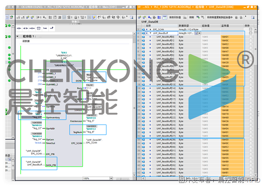Collapse the UHF_ReadBuff array row
The image size is (264, 186).
tap(150, 33)
